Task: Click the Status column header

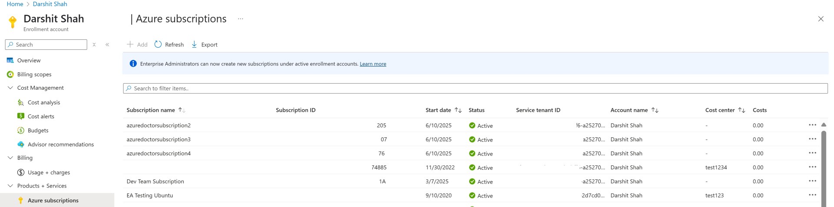Action: tap(477, 110)
